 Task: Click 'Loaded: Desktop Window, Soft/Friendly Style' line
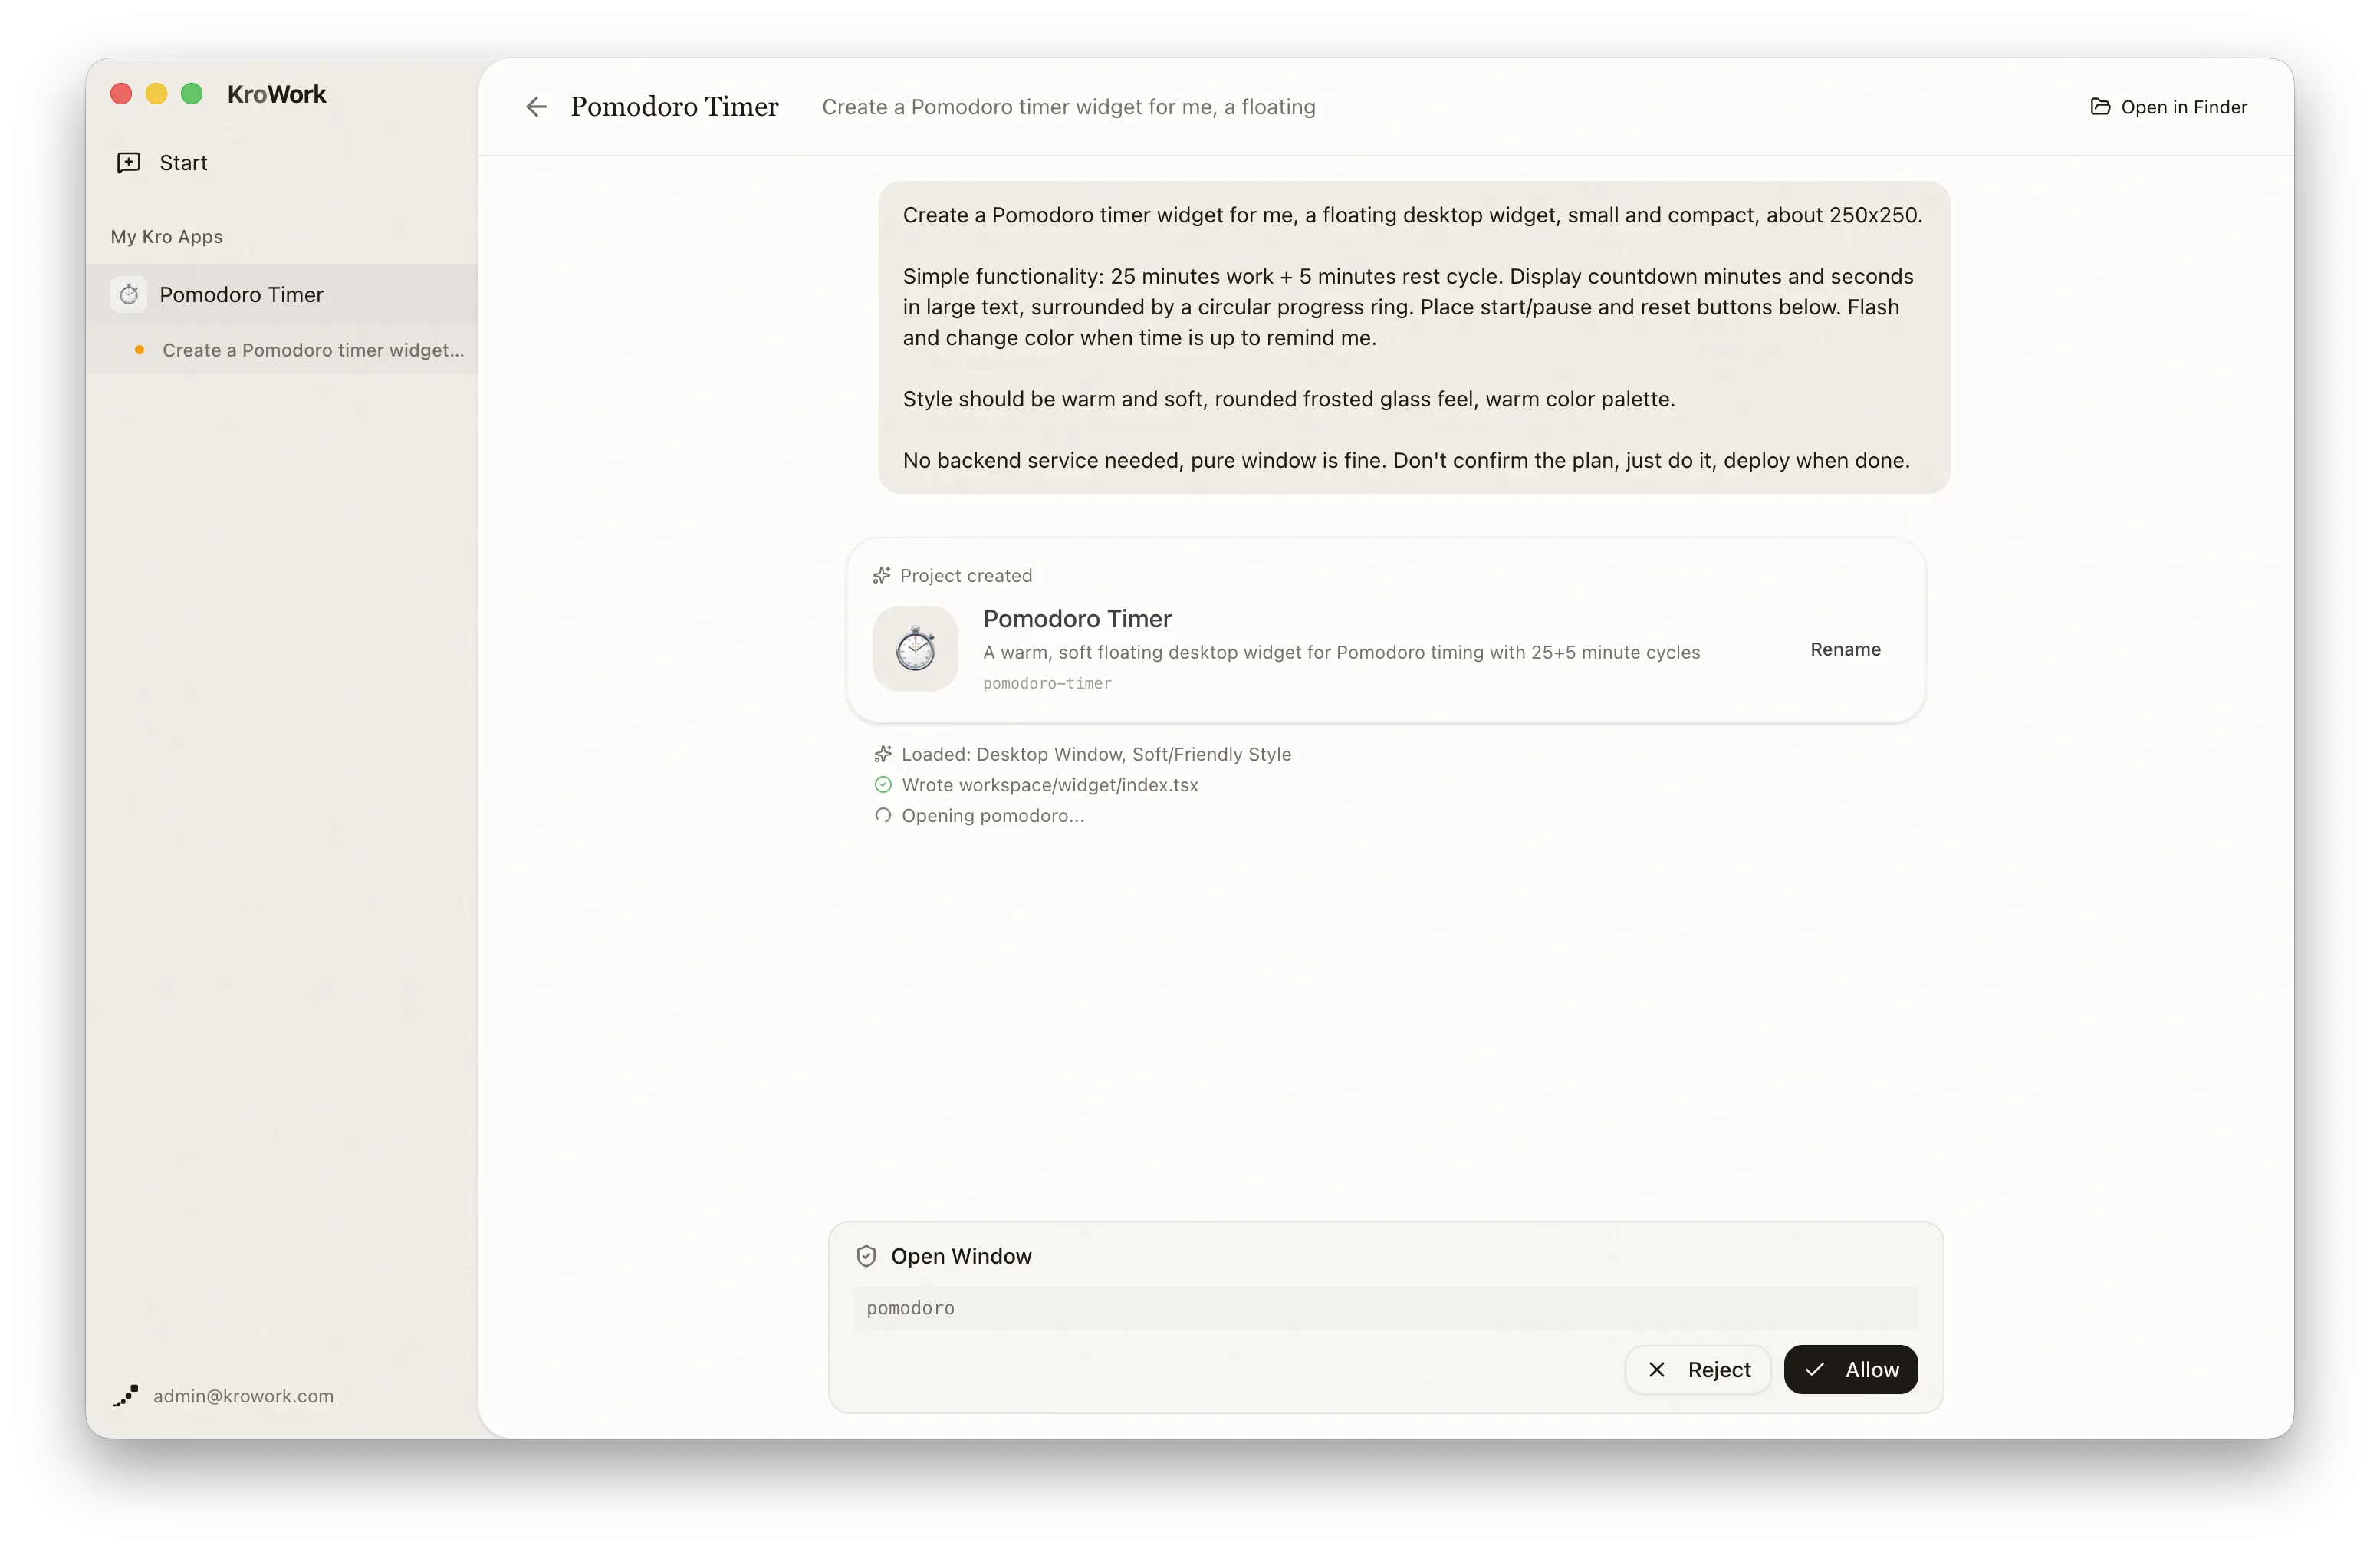click(x=1096, y=754)
